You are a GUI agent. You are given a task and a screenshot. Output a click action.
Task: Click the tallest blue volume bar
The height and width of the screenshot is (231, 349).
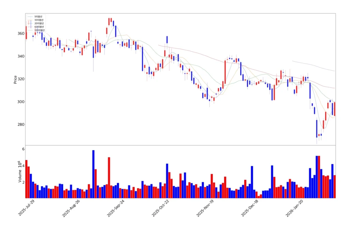pyautogui.click(x=93, y=174)
